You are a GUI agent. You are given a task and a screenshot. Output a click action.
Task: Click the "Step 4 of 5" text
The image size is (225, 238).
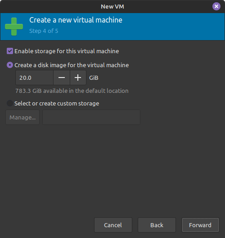(x=44, y=31)
